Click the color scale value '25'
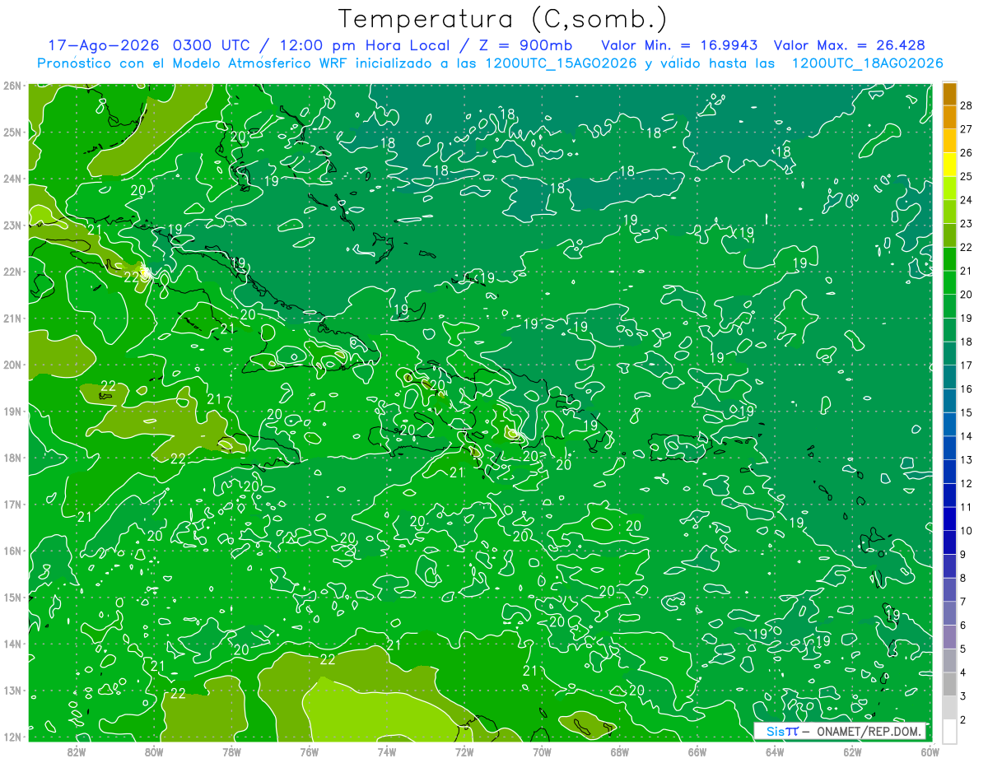Screen dimensions: 988x763 pos(967,176)
